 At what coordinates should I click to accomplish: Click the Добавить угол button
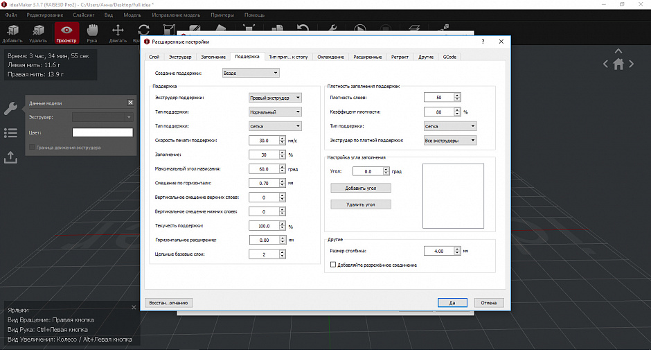point(361,188)
